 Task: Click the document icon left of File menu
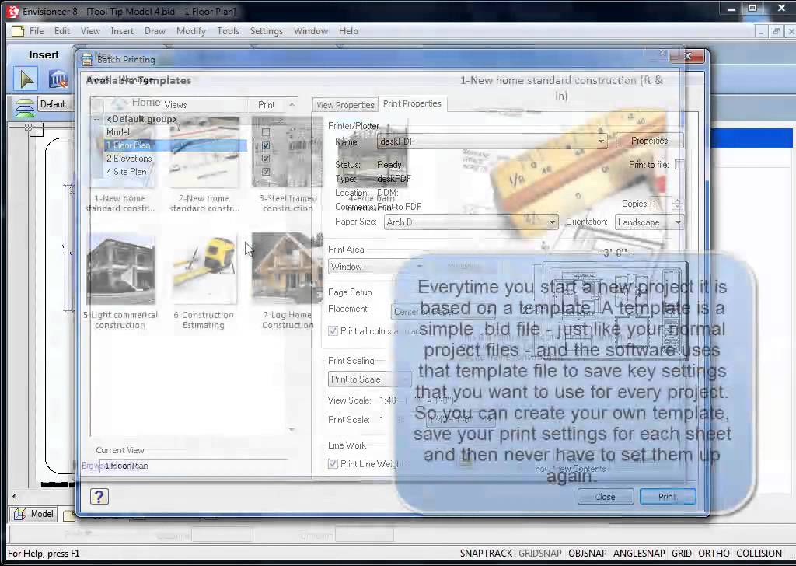[x=18, y=31]
